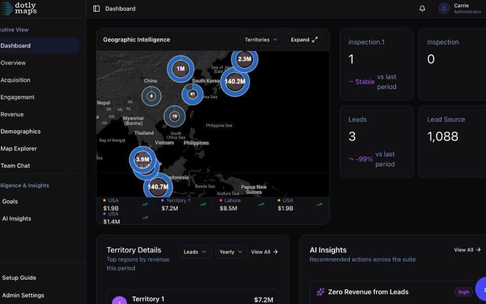Click the China cluster marker 8

click(x=151, y=96)
